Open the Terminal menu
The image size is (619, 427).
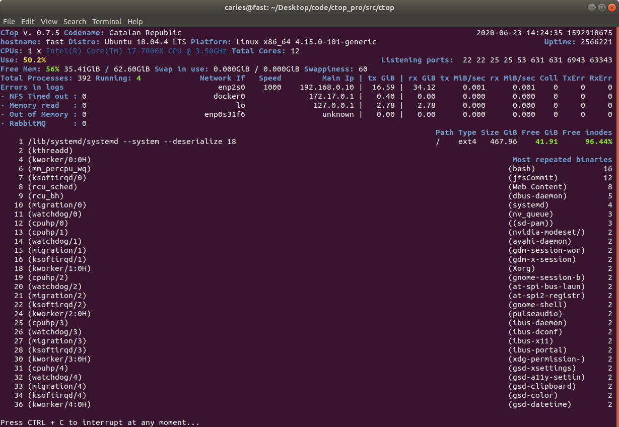click(x=106, y=22)
